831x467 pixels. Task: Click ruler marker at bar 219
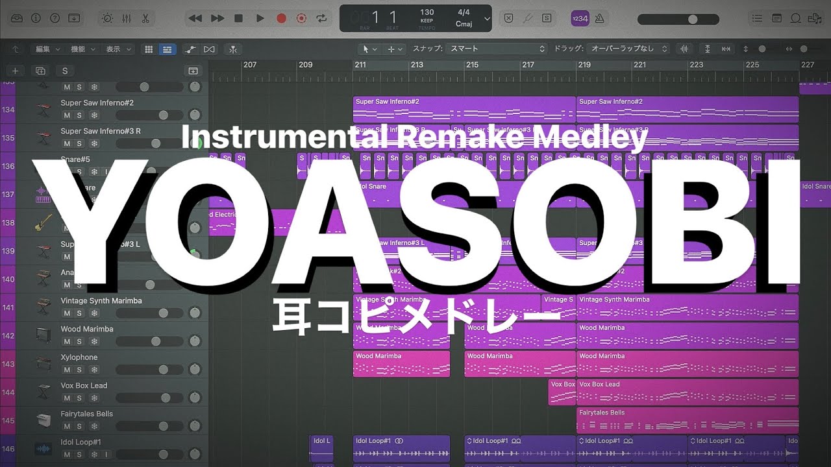coord(584,65)
